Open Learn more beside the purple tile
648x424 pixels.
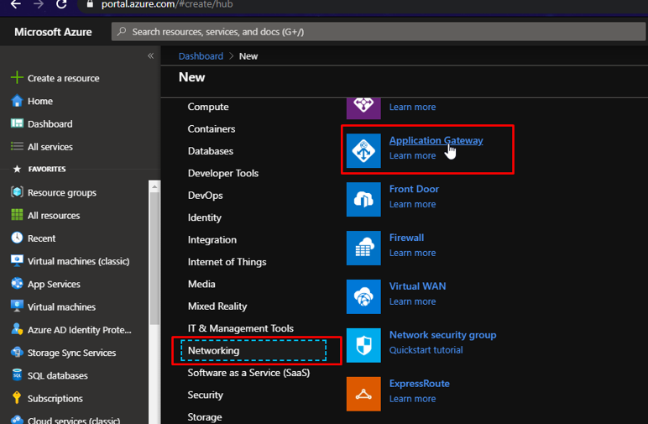(x=412, y=107)
